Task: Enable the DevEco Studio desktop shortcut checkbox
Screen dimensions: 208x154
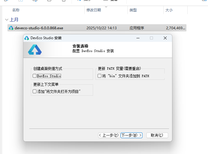Action: [35, 76]
